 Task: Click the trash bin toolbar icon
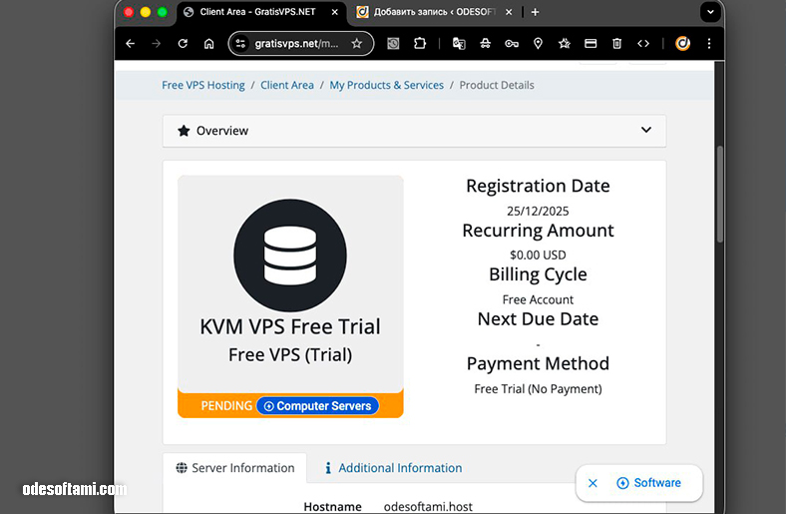point(617,44)
